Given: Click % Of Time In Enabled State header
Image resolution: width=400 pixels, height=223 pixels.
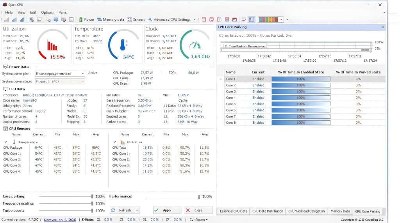Looking at the screenshot, I should (301, 72).
